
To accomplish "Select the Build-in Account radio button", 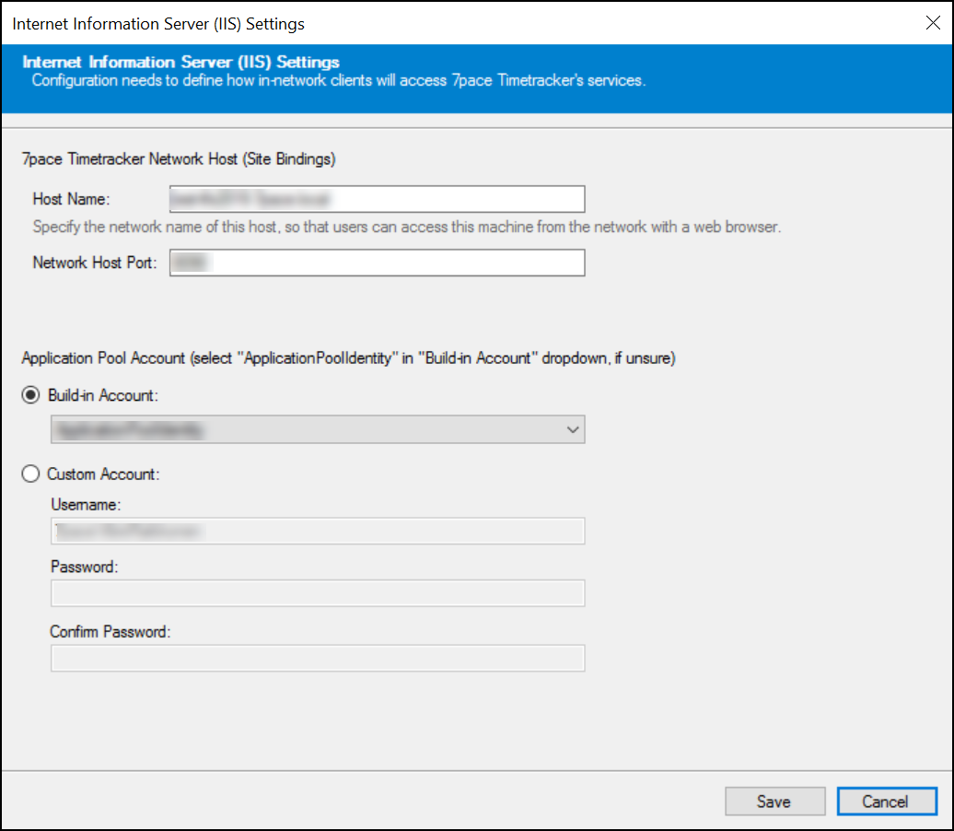I will click(30, 395).
